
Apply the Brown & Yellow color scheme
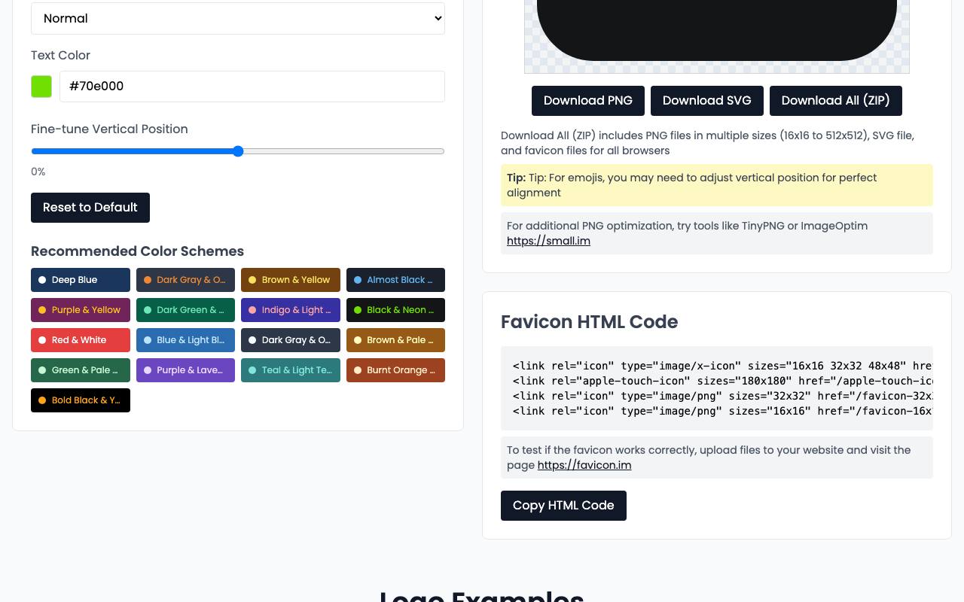pos(291,280)
